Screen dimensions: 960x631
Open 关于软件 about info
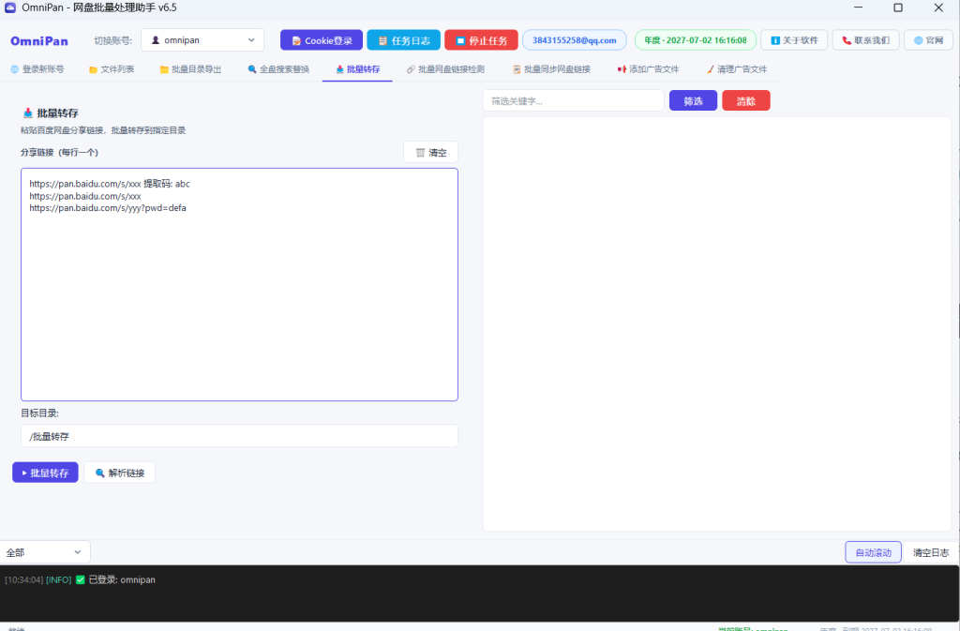pos(794,40)
